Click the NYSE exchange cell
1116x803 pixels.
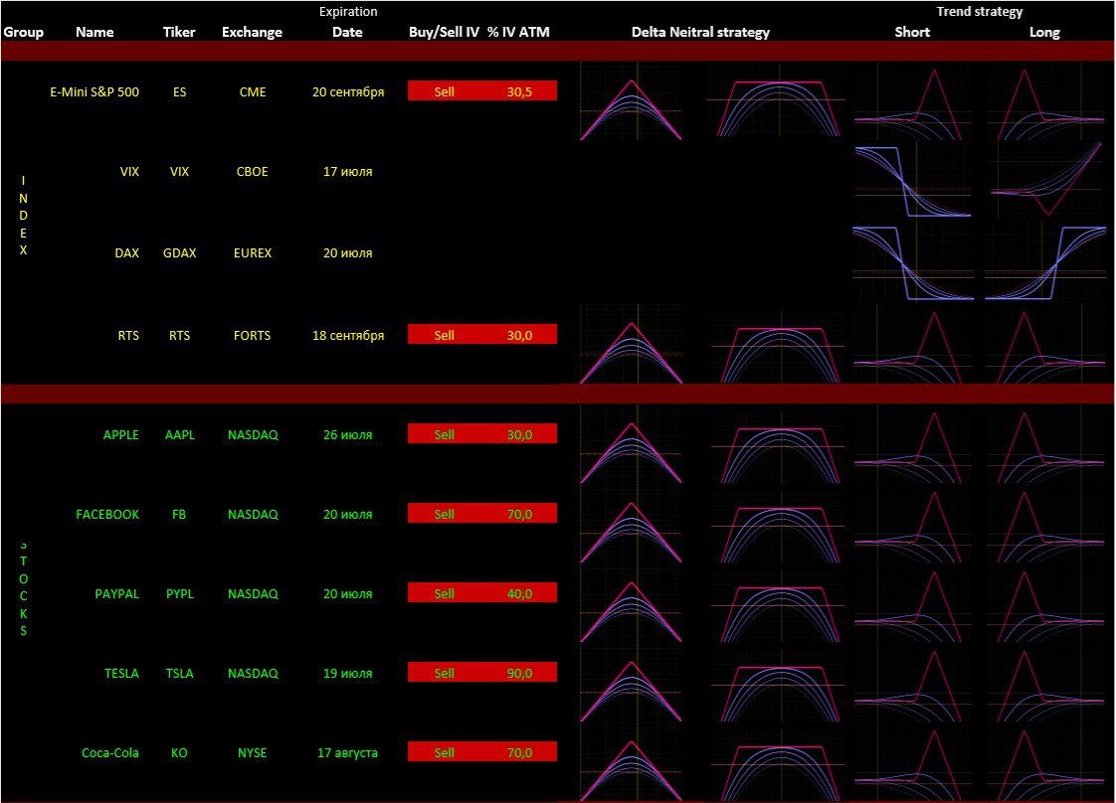(x=253, y=752)
